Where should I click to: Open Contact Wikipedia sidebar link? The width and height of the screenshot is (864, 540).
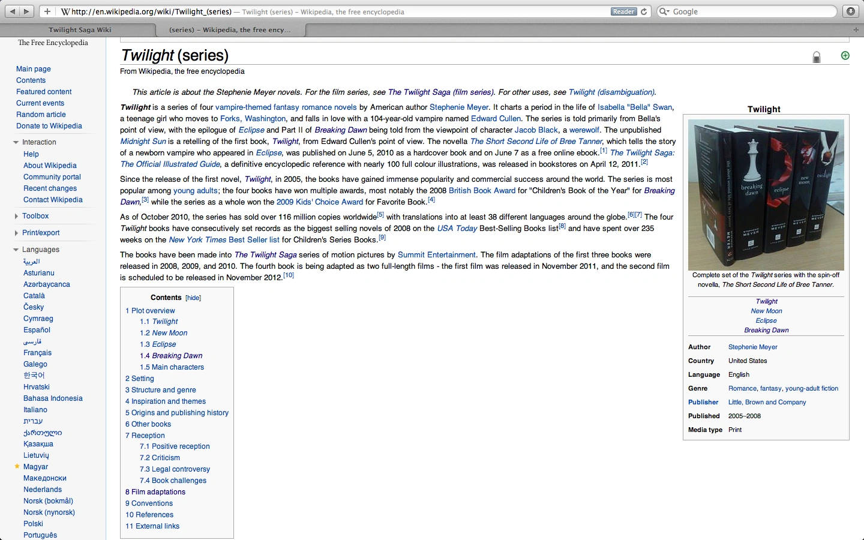click(53, 200)
